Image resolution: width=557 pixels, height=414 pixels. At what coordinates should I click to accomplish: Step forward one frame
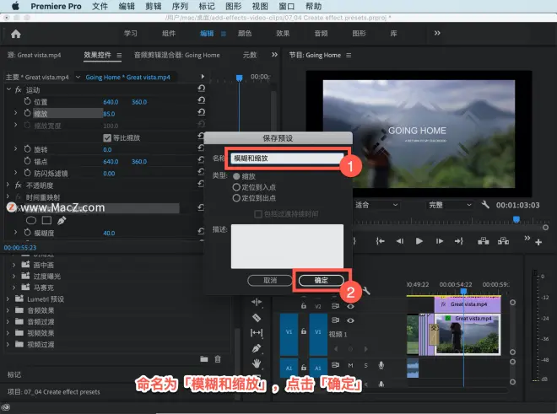pos(440,241)
